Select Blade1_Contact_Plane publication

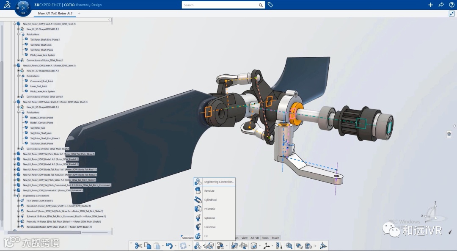point(41,123)
